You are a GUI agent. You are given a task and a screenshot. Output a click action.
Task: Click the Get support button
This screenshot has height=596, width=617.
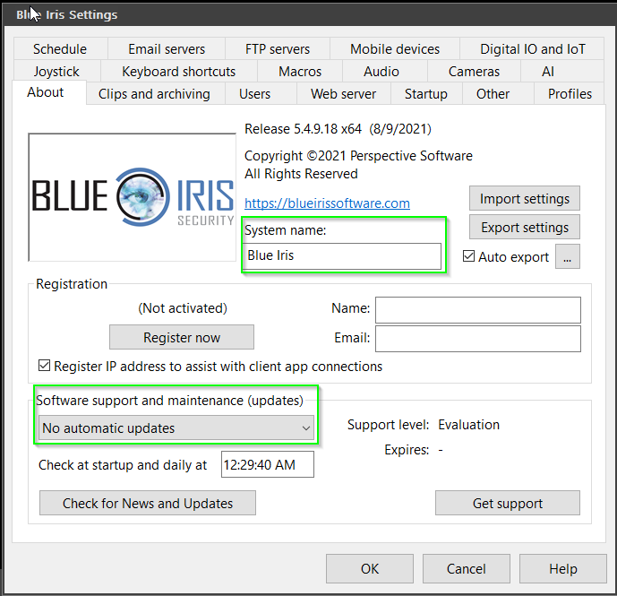point(508,503)
